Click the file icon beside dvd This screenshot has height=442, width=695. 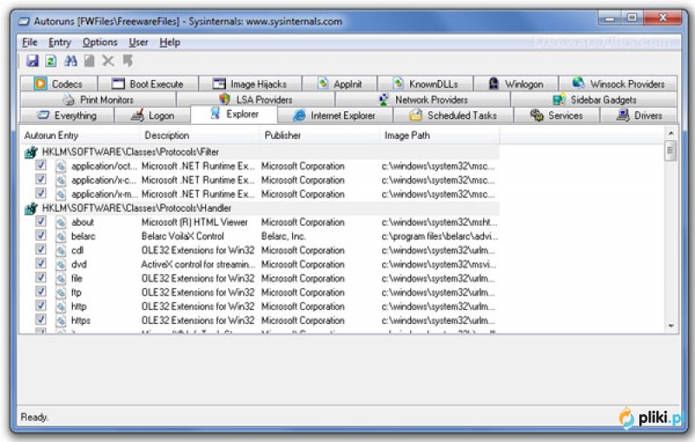tap(61, 264)
